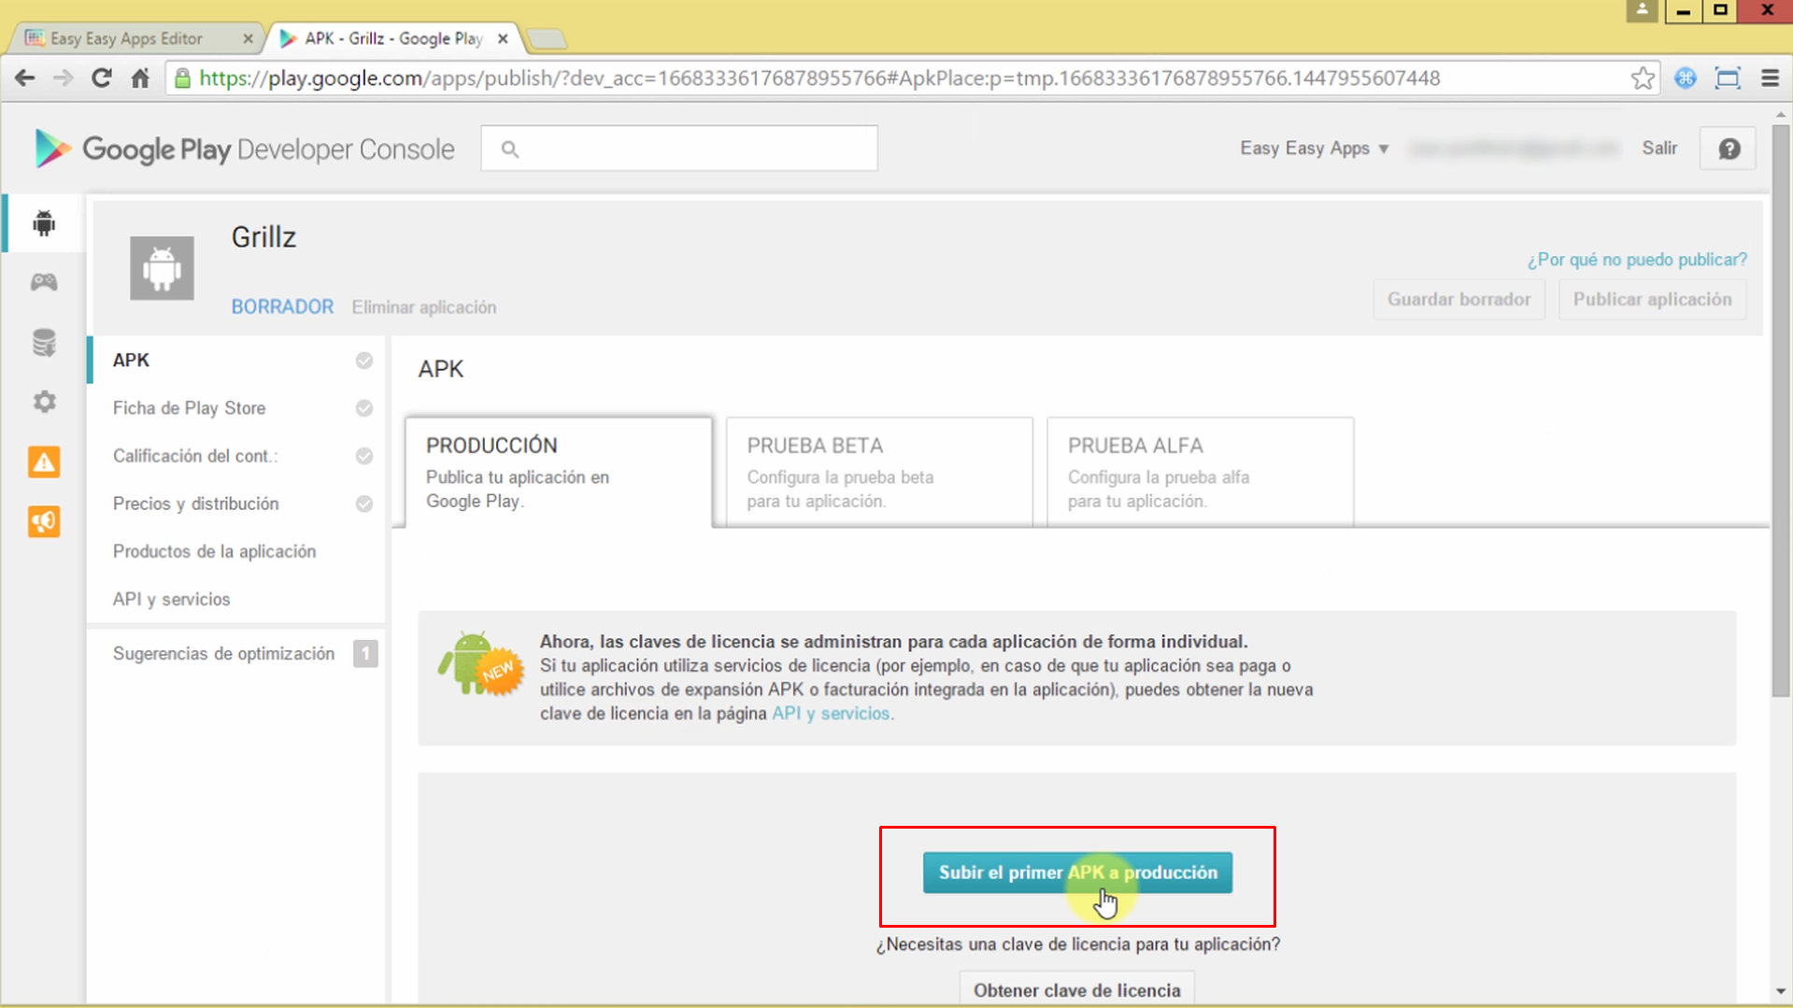Click the Publicar aplicación button
The image size is (1793, 1008).
coord(1652,299)
